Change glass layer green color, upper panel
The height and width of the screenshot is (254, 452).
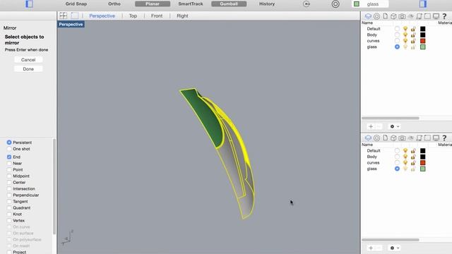[422, 47]
